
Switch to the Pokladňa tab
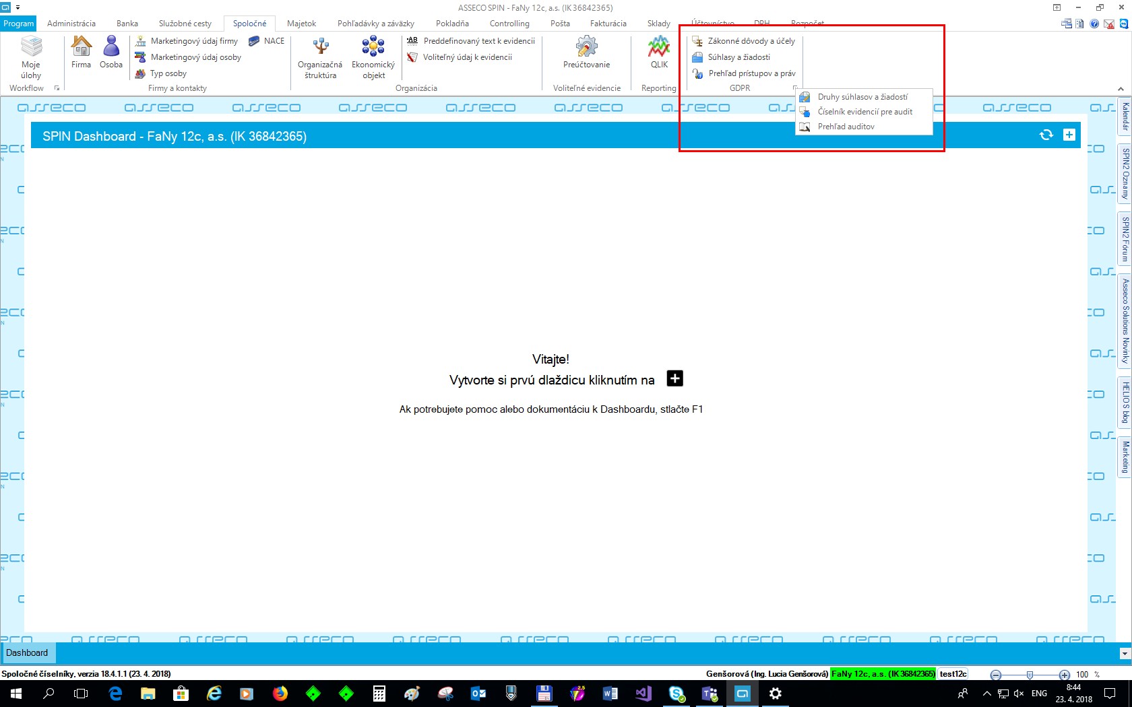pyautogui.click(x=452, y=24)
